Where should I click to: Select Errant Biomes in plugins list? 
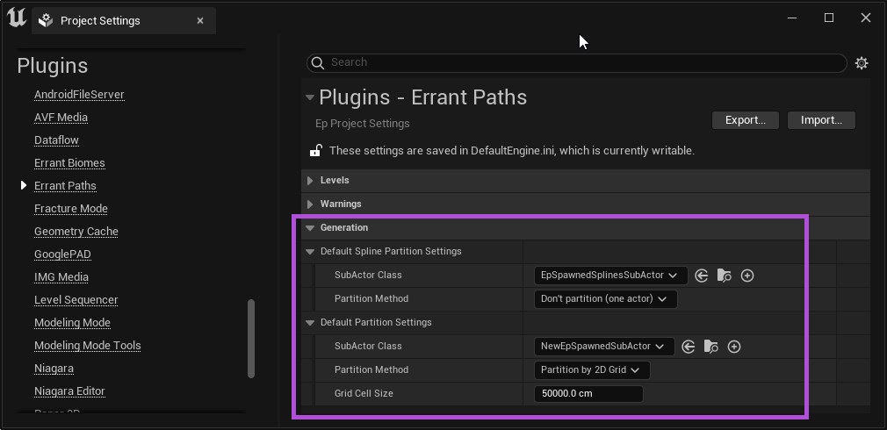(x=69, y=163)
